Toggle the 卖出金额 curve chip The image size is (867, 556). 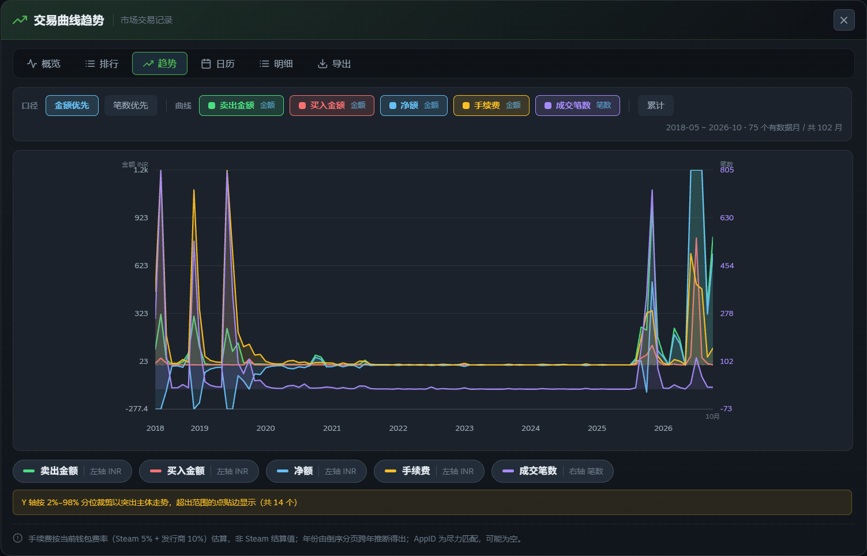click(241, 106)
